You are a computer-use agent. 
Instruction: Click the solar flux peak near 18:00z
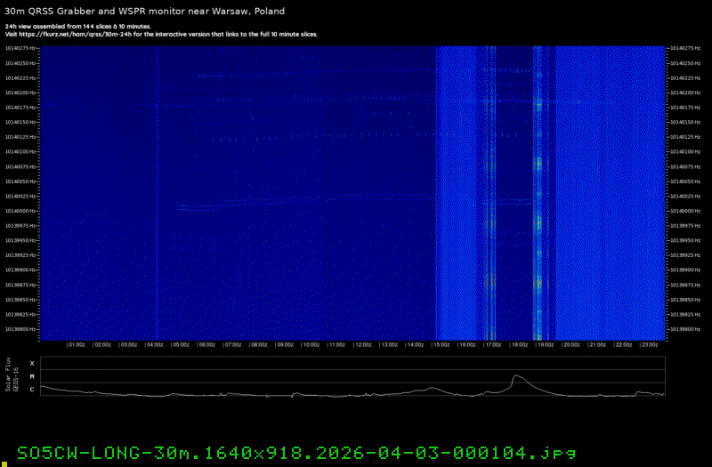tap(516, 377)
